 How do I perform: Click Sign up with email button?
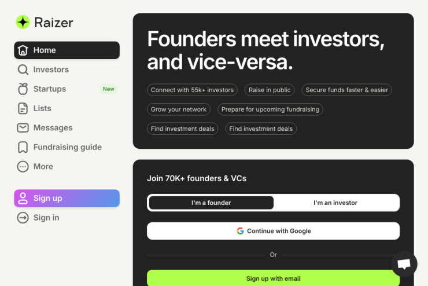[x=273, y=278]
